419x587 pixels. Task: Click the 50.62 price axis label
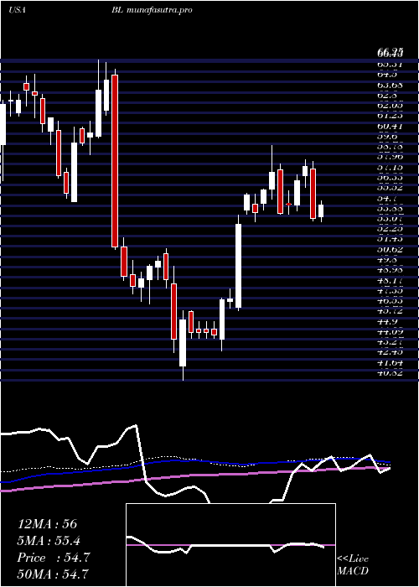pos(390,248)
